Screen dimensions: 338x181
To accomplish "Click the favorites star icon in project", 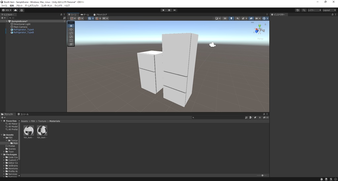I will (260, 117).
